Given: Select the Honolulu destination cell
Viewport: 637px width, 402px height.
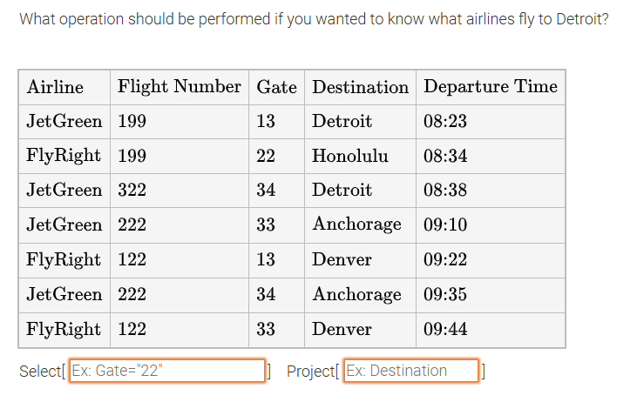Looking at the screenshot, I should (x=350, y=156).
